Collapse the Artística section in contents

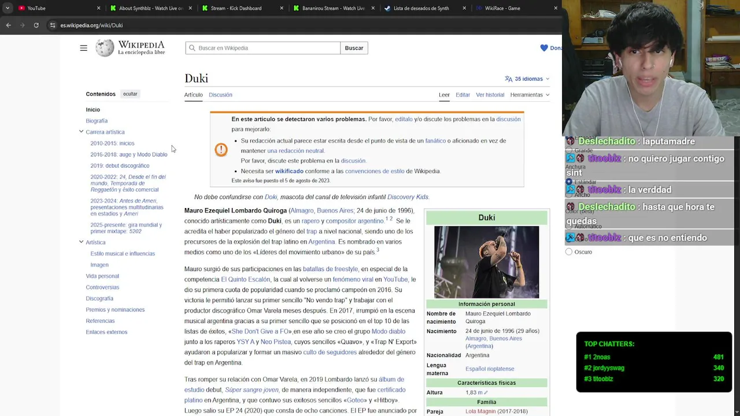[x=81, y=242]
